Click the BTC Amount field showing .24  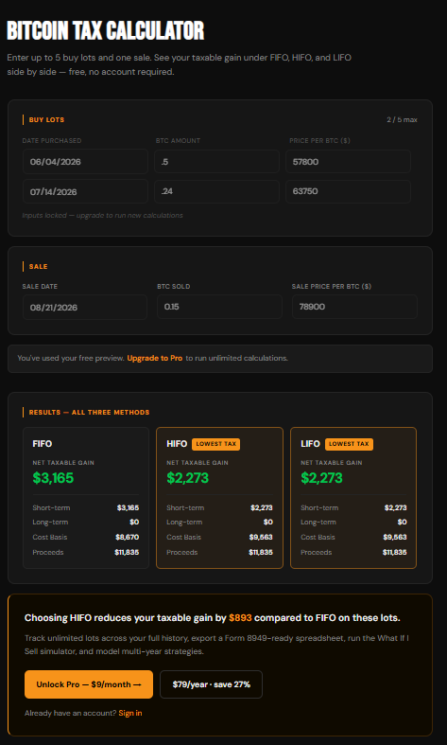click(216, 191)
